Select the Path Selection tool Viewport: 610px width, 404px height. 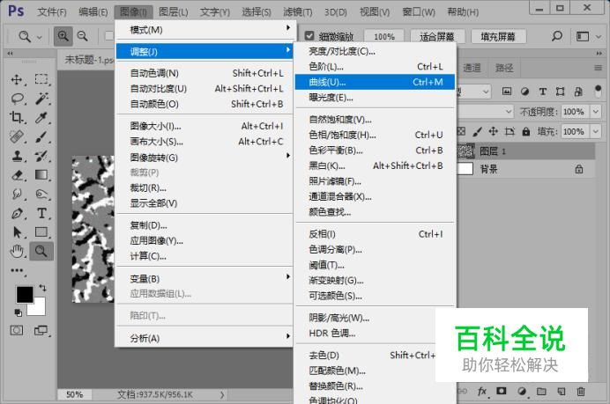17,231
